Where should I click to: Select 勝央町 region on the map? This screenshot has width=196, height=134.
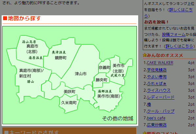click(x=102, y=80)
